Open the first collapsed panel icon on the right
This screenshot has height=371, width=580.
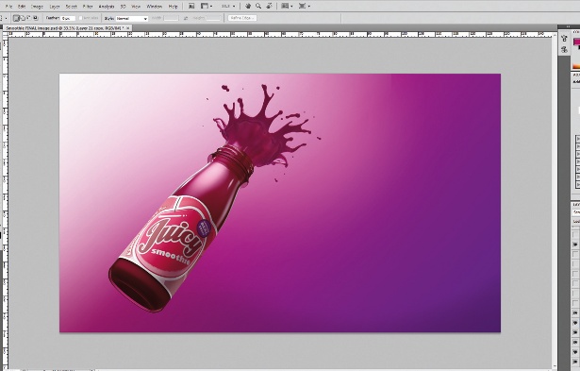pos(564,39)
